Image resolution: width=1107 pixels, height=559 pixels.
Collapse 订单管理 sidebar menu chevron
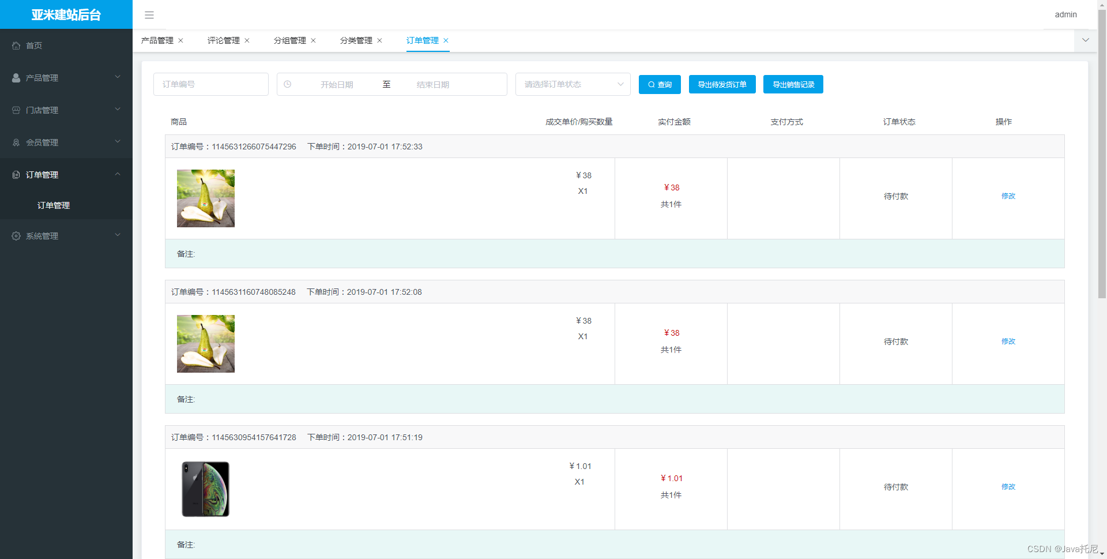118,174
